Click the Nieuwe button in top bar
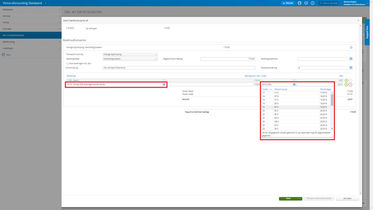373x210 pixels. pos(288,3)
